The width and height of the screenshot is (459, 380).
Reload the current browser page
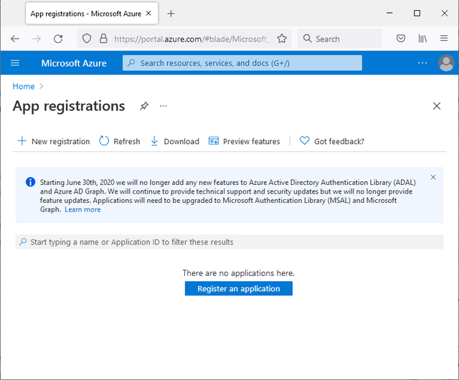tap(58, 39)
